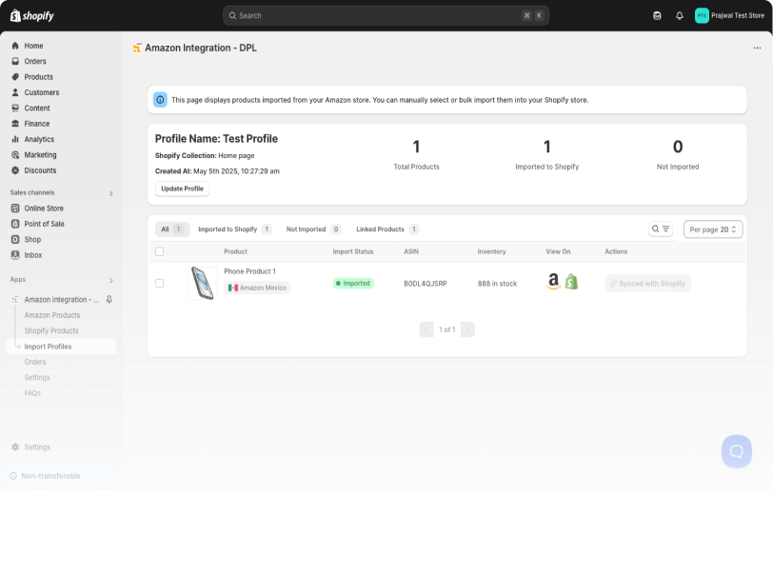Open the Per page 20 dropdown
The height and width of the screenshot is (576, 773).
coord(712,228)
